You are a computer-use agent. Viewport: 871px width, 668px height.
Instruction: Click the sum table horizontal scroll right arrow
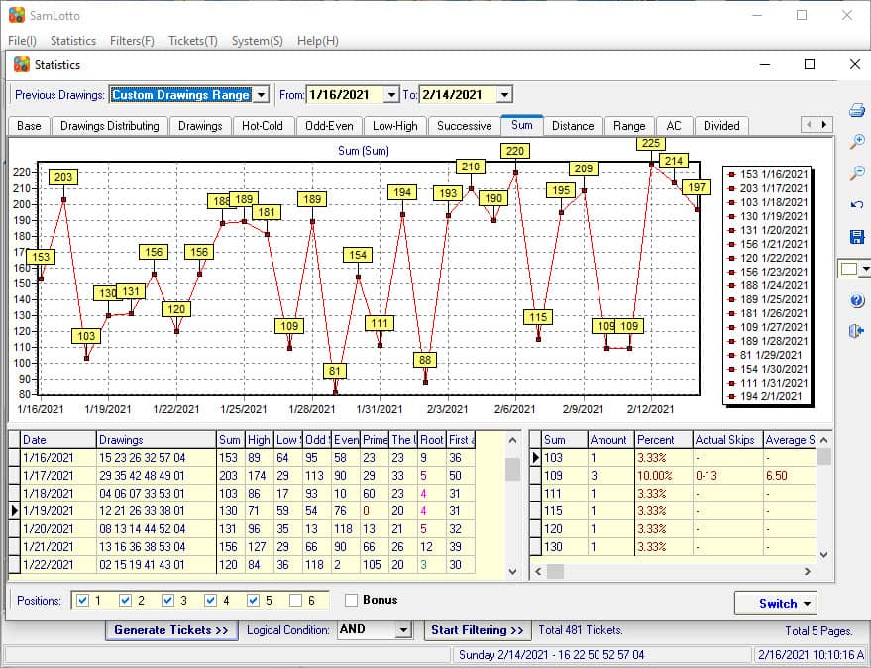[x=808, y=571]
